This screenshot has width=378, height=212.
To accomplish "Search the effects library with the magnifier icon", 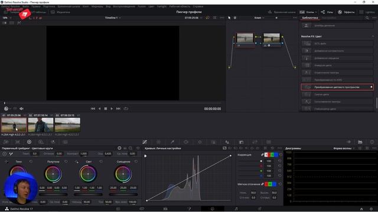I will click(367, 18).
